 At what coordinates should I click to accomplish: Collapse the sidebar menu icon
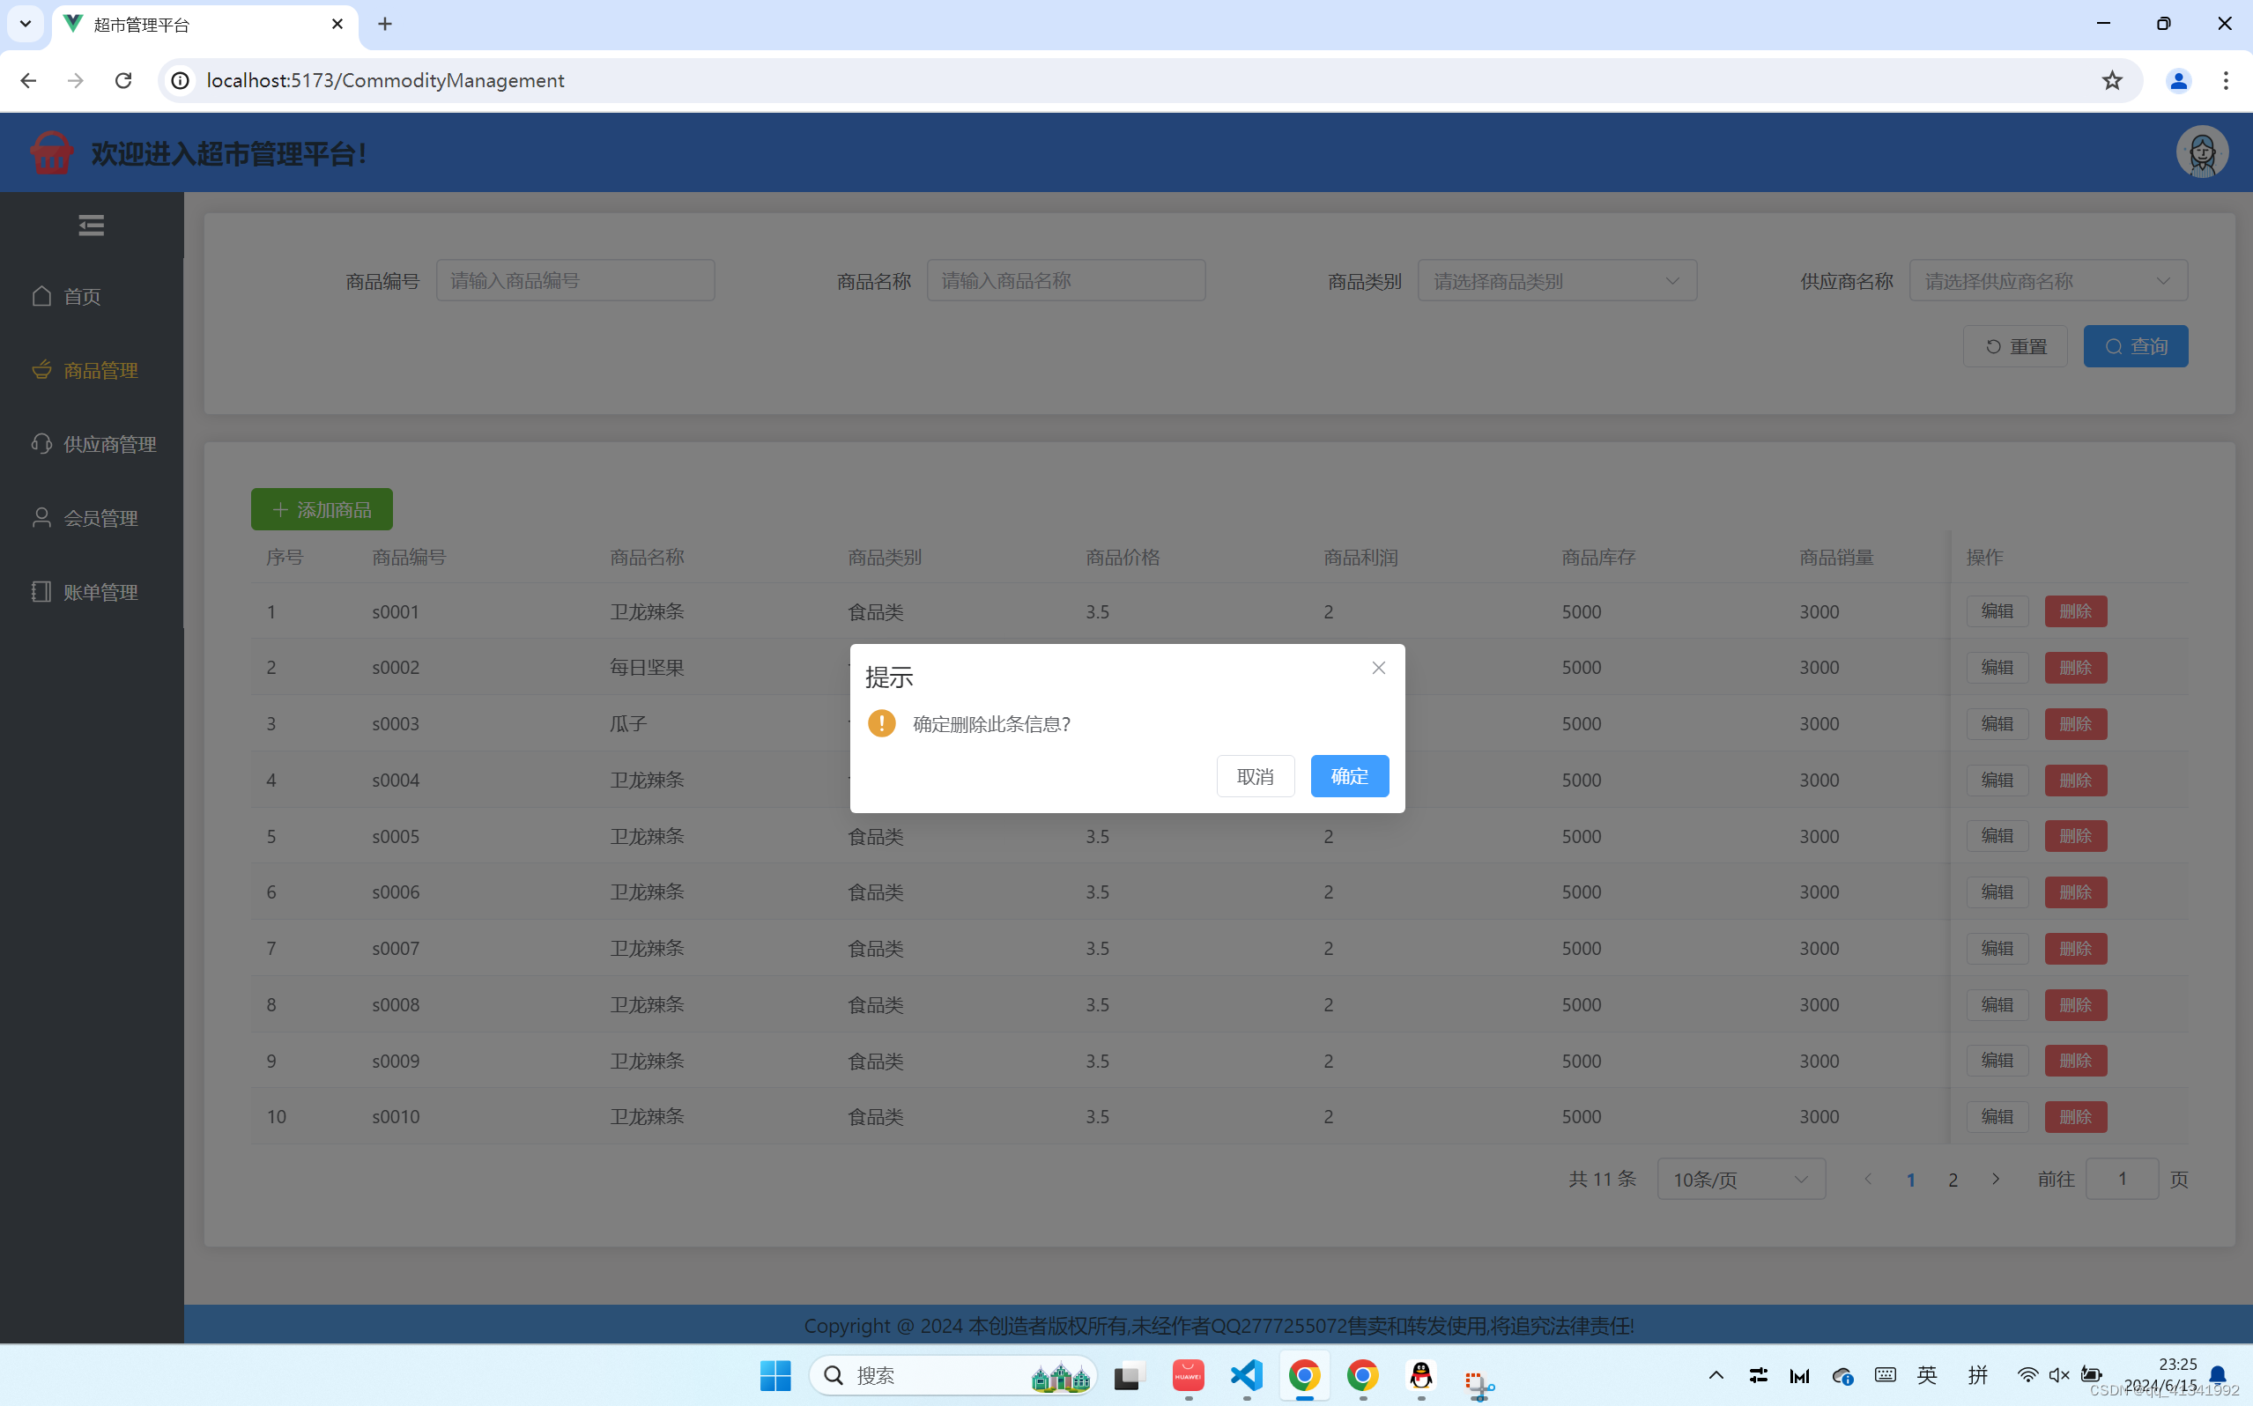click(x=91, y=225)
